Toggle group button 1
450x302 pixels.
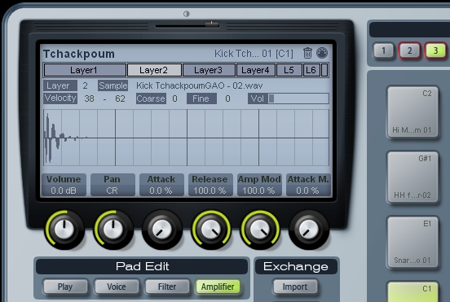click(384, 50)
